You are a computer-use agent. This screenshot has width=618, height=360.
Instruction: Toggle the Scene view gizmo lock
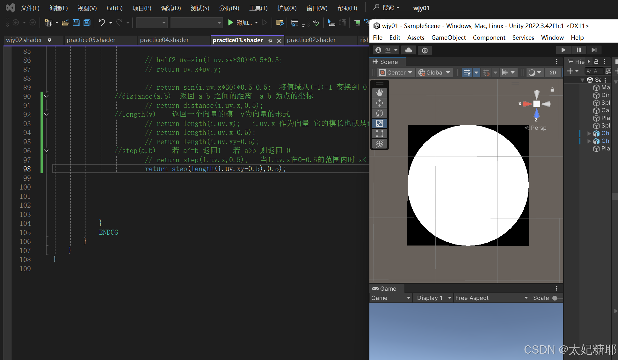pyautogui.click(x=552, y=90)
